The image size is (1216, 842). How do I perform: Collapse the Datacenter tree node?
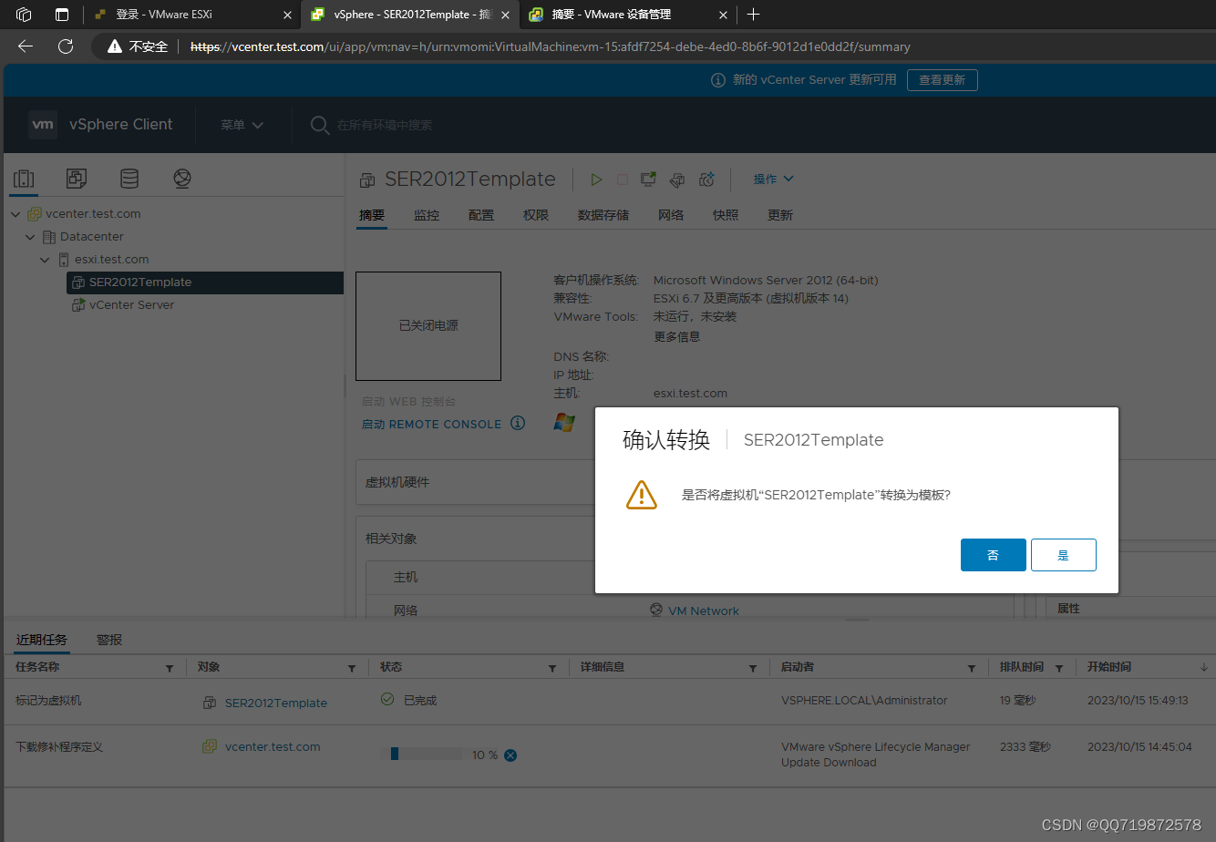(30, 237)
